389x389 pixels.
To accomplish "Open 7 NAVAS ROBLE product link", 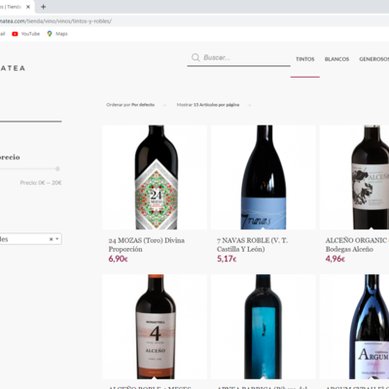I will [x=252, y=245].
